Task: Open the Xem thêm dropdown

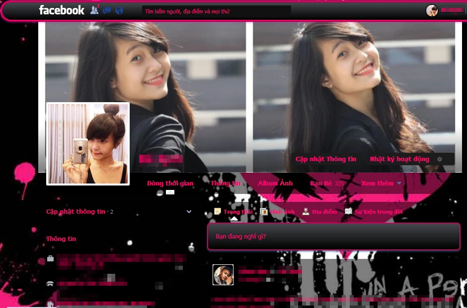Action: click(381, 184)
